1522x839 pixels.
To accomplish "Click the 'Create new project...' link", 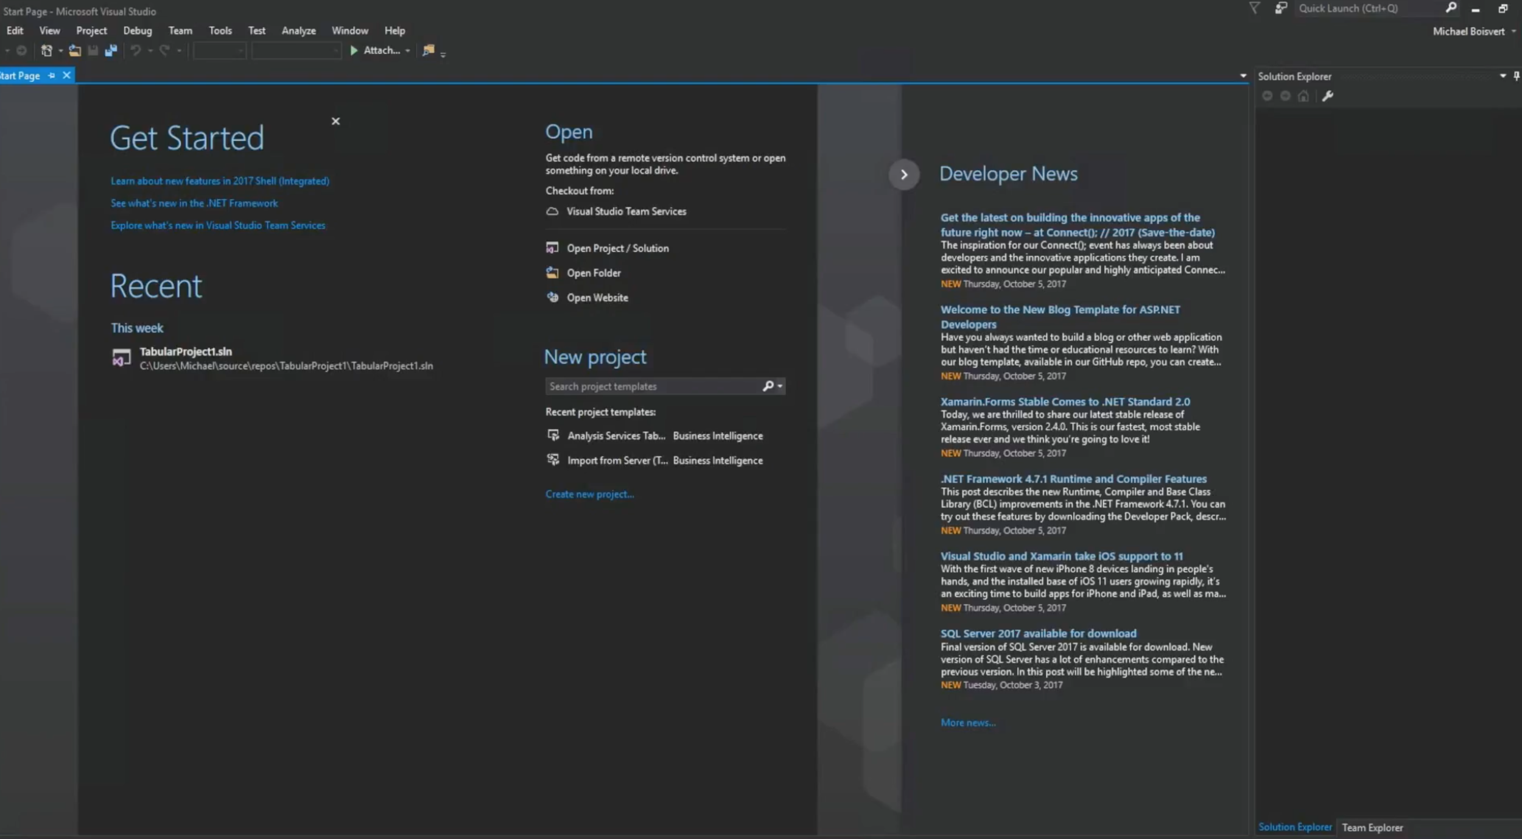I will 589,494.
